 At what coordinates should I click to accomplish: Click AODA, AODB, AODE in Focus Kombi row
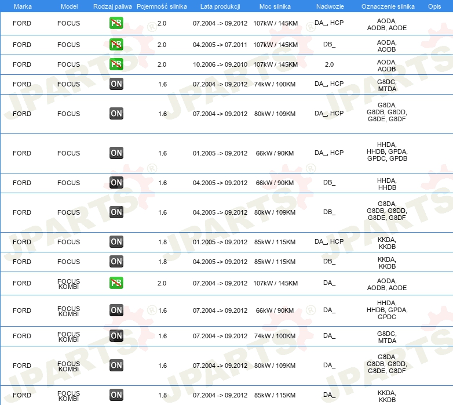click(x=387, y=284)
